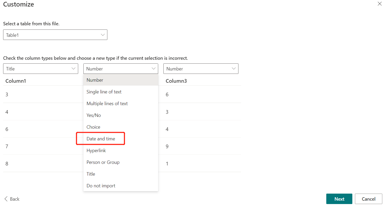Choose Person or Group type

121,162
